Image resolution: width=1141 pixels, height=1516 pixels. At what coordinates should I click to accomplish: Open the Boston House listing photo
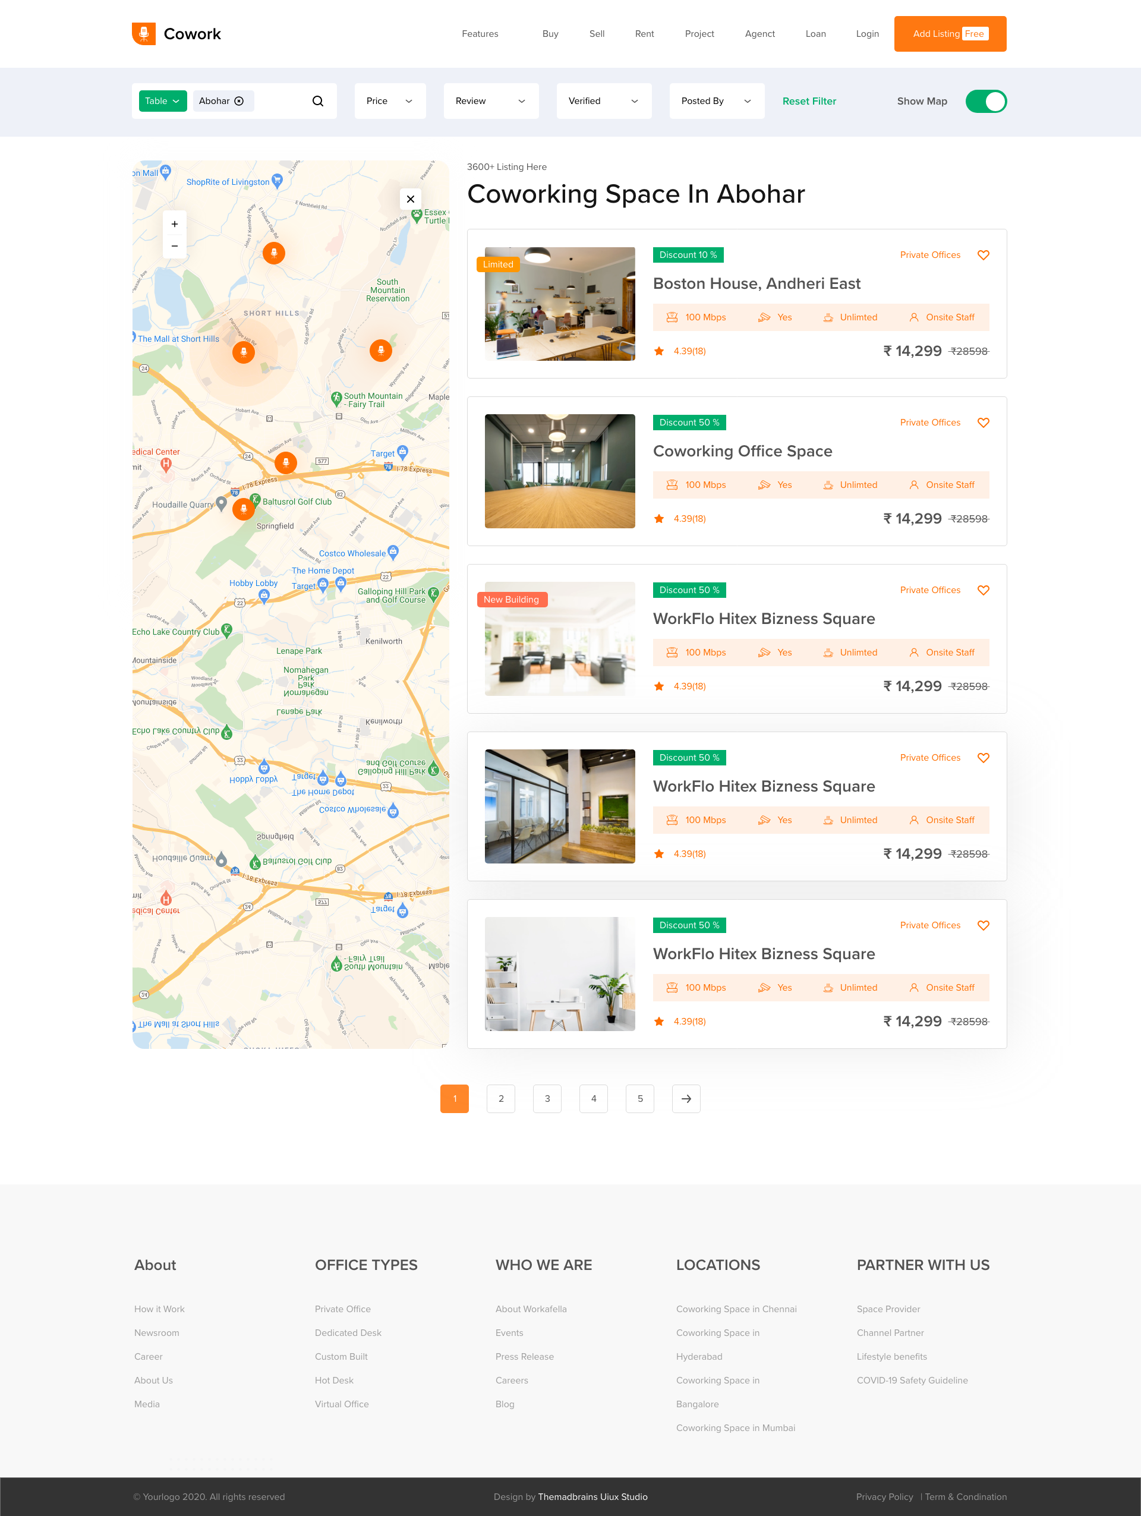pyautogui.click(x=559, y=304)
